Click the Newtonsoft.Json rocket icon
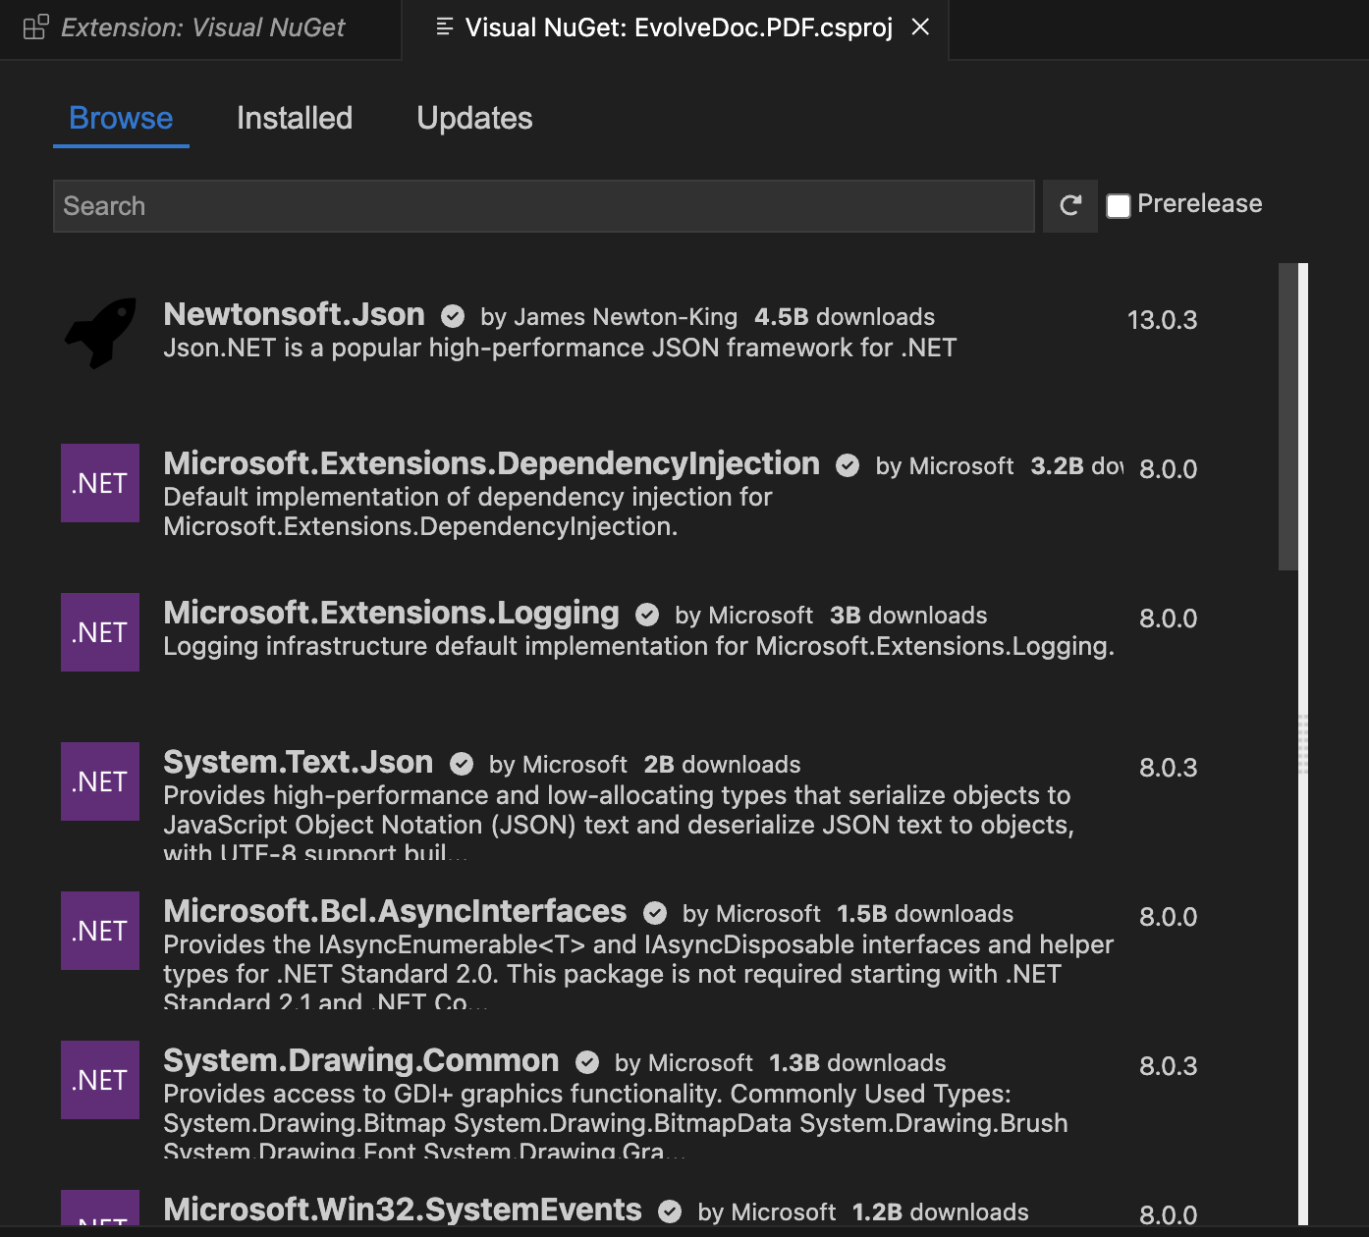Viewport: 1369px width, 1237px height. pos(100,334)
